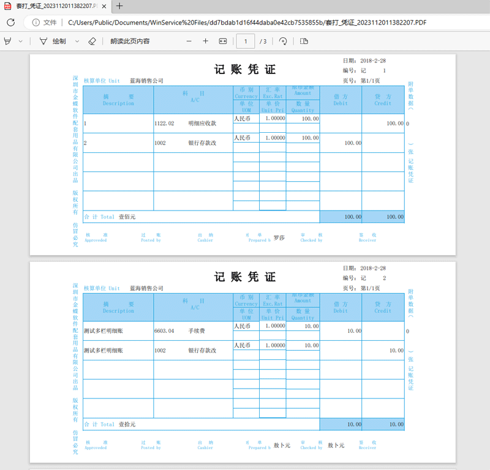
Task: Expand the 绘制 draw options dropdown
Action: [x=77, y=41]
